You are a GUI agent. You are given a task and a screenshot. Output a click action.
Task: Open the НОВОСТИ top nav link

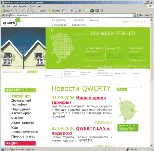(x=78, y=20)
